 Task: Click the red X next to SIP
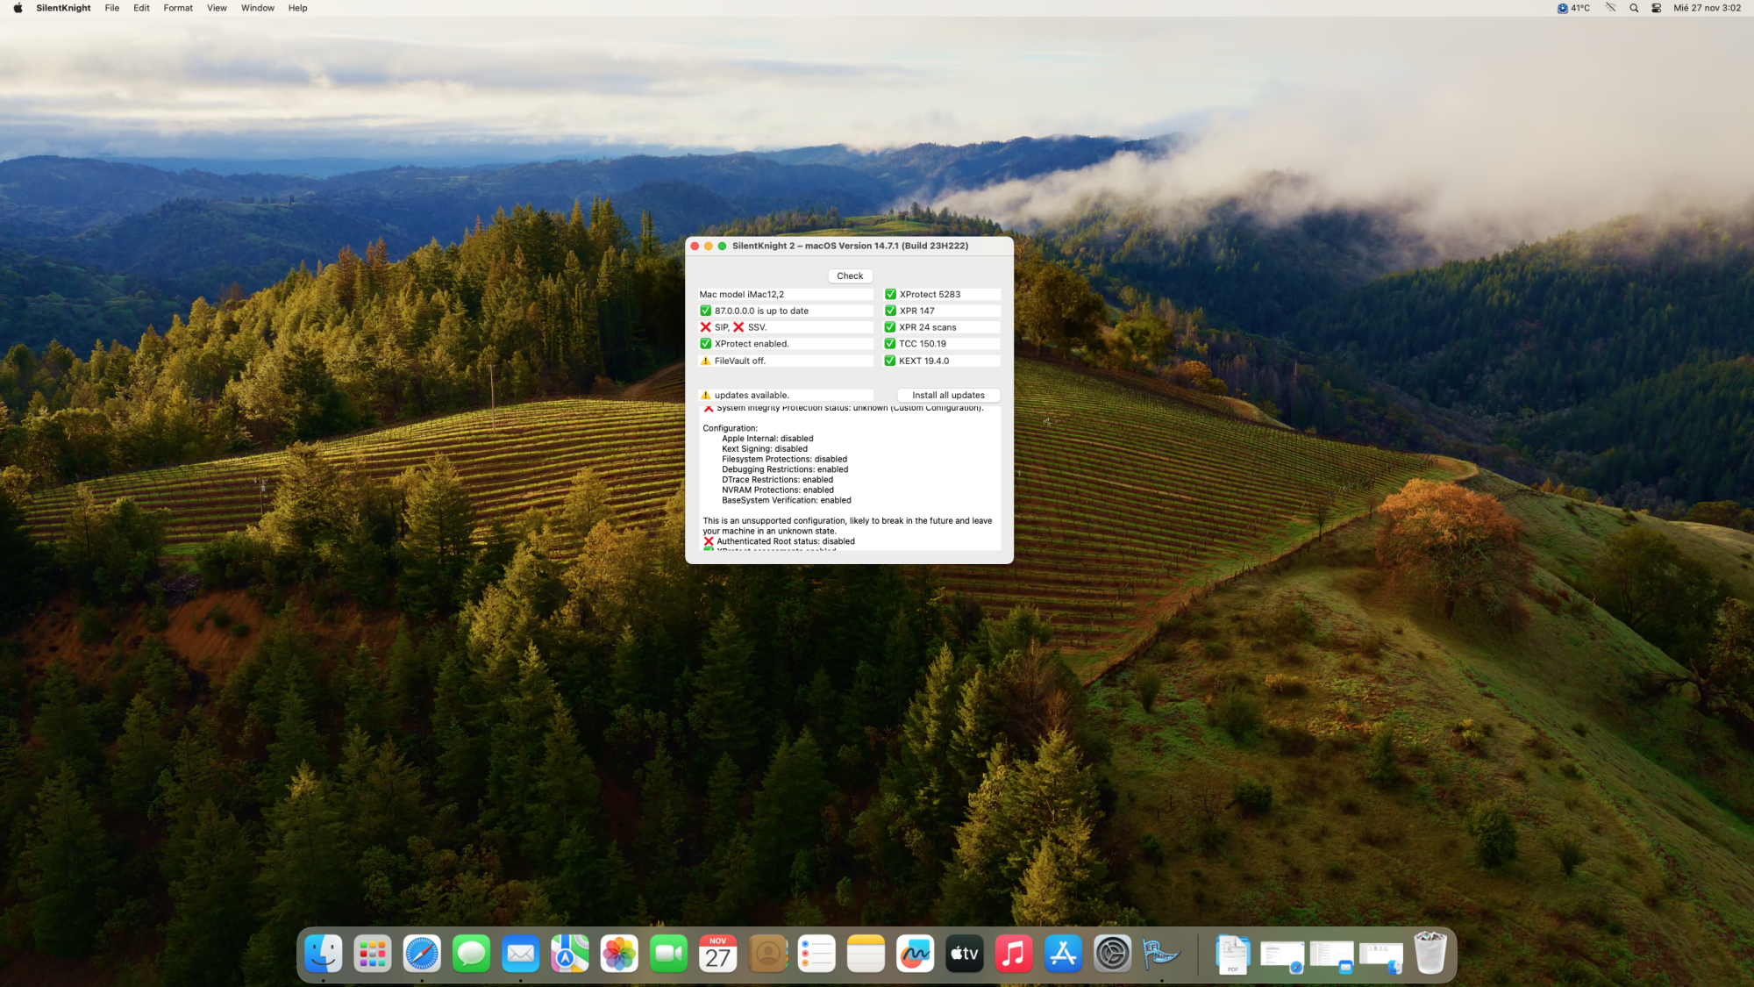click(x=705, y=327)
